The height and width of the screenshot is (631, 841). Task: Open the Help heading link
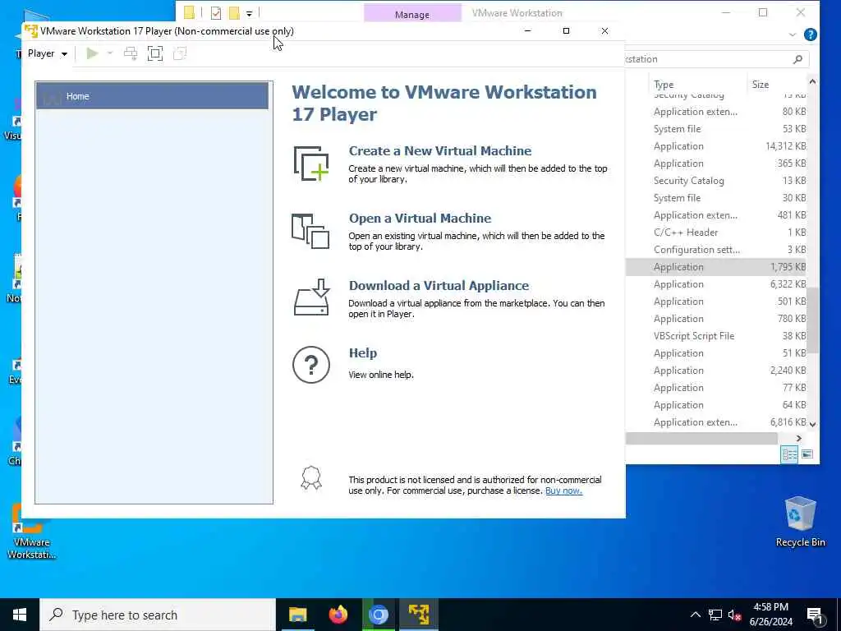pos(363,353)
